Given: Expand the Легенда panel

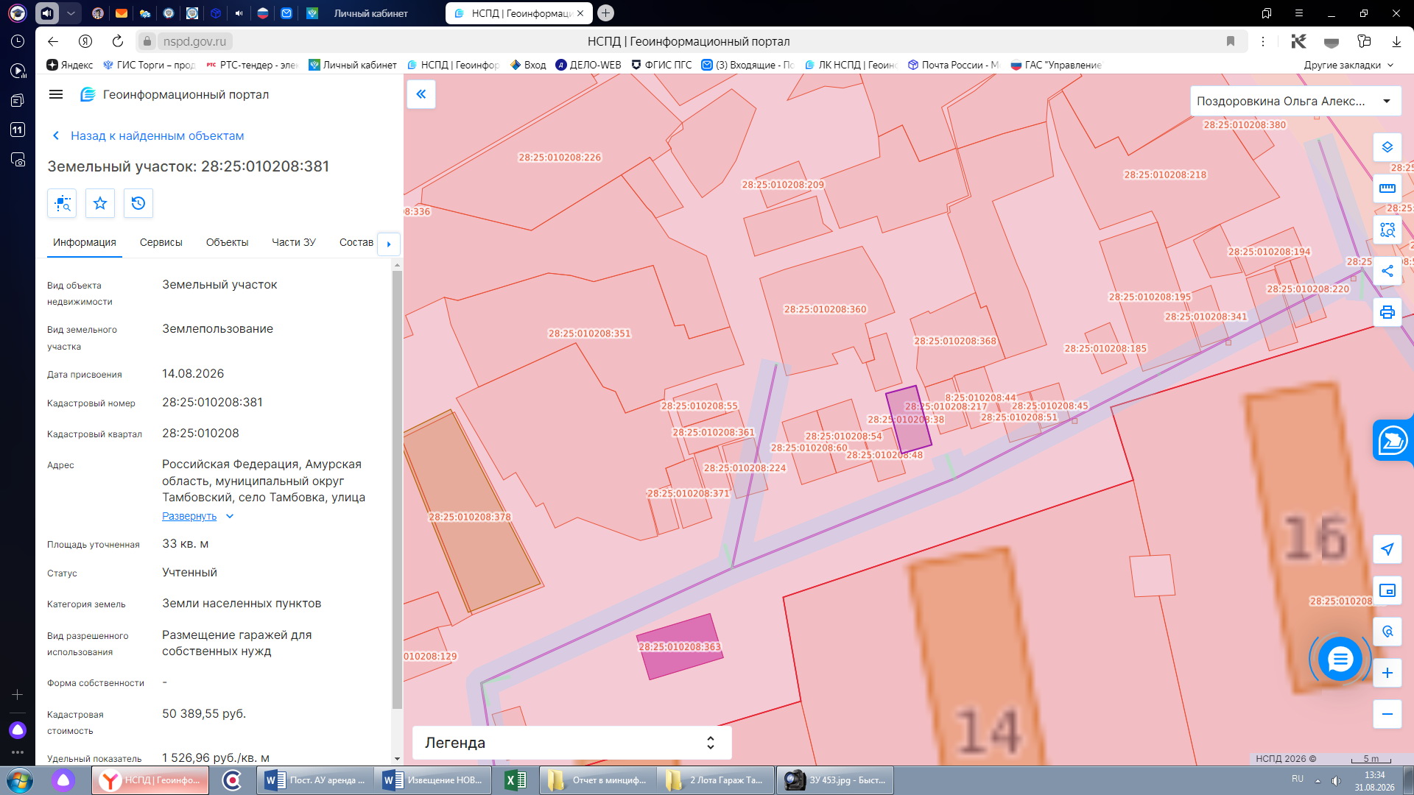Looking at the screenshot, I should point(571,743).
